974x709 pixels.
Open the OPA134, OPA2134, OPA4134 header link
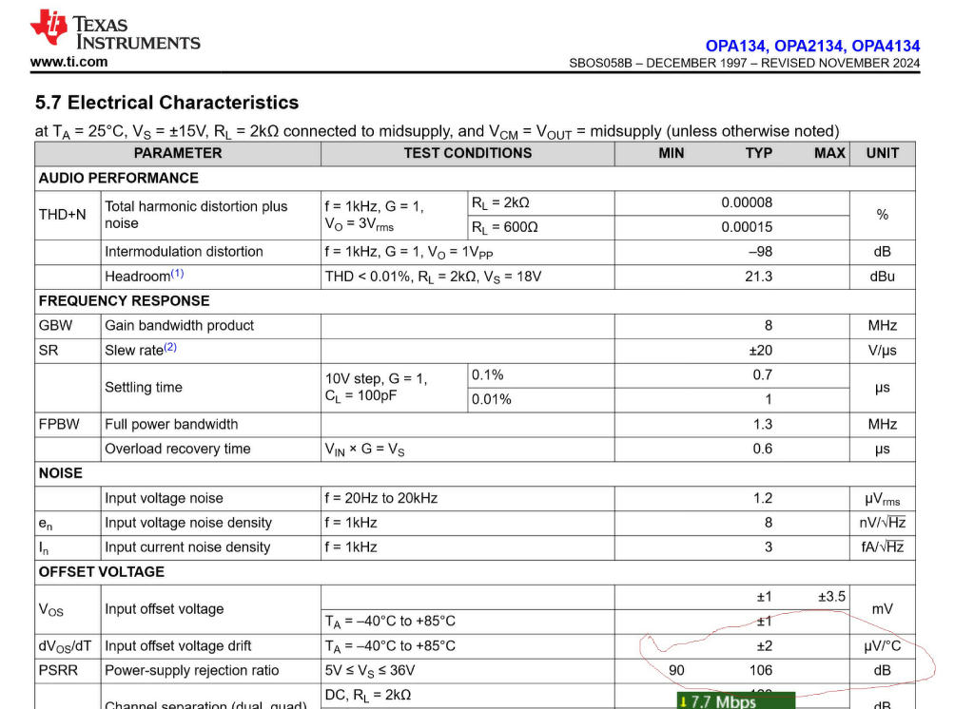[812, 46]
